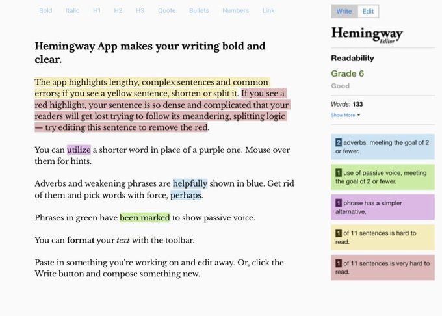Image resolution: width=442 pixels, height=316 pixels.
Task: Insert a Numbers list
Action: click(236, 10)
